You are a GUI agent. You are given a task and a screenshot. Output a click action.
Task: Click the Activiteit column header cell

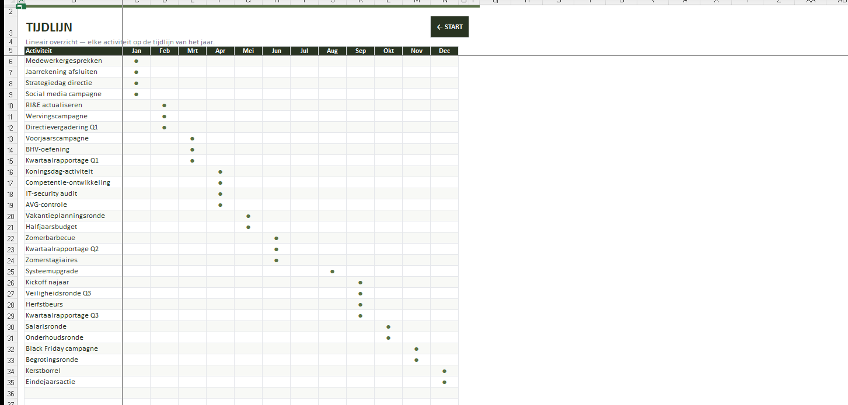coord(73,51)
